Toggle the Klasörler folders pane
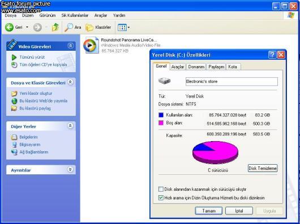 98,27
